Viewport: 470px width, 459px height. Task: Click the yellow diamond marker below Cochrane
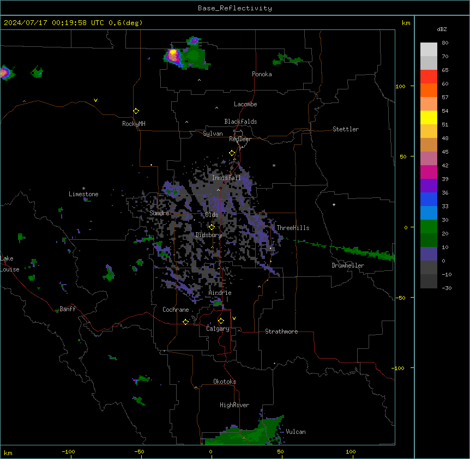pyautogui.click(x=185, y=322)
